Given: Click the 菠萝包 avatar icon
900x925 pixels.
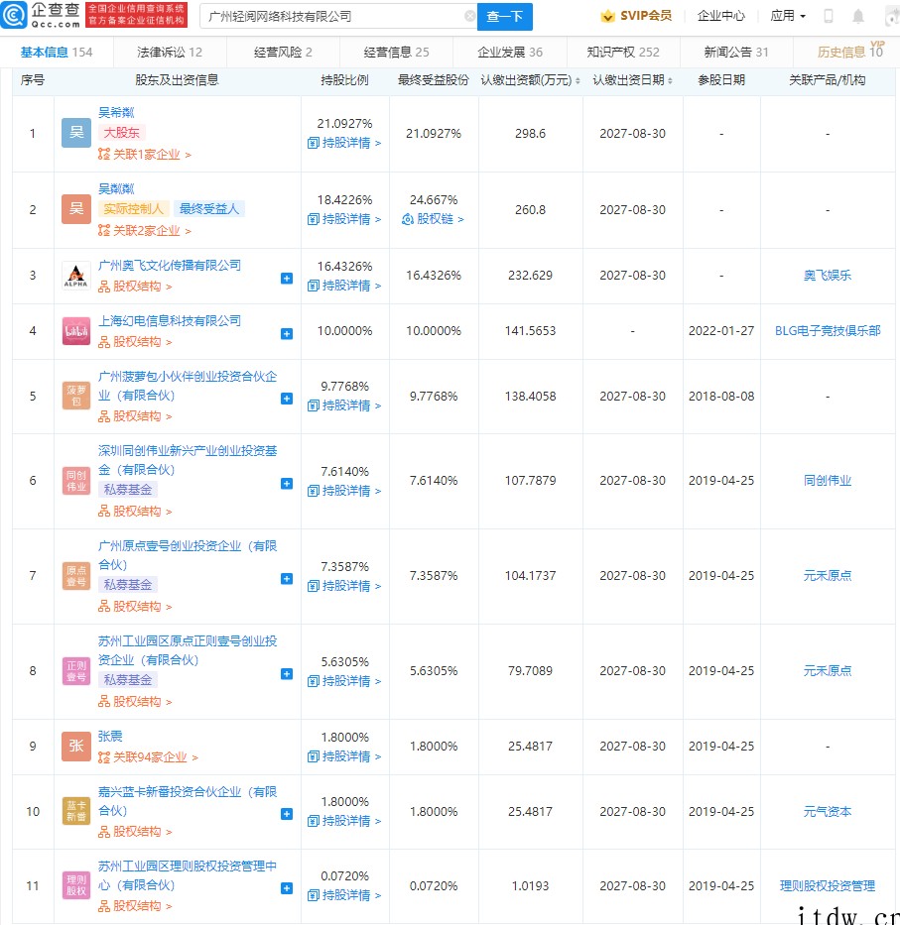Looking at the screenshot, I should (76, 396).
